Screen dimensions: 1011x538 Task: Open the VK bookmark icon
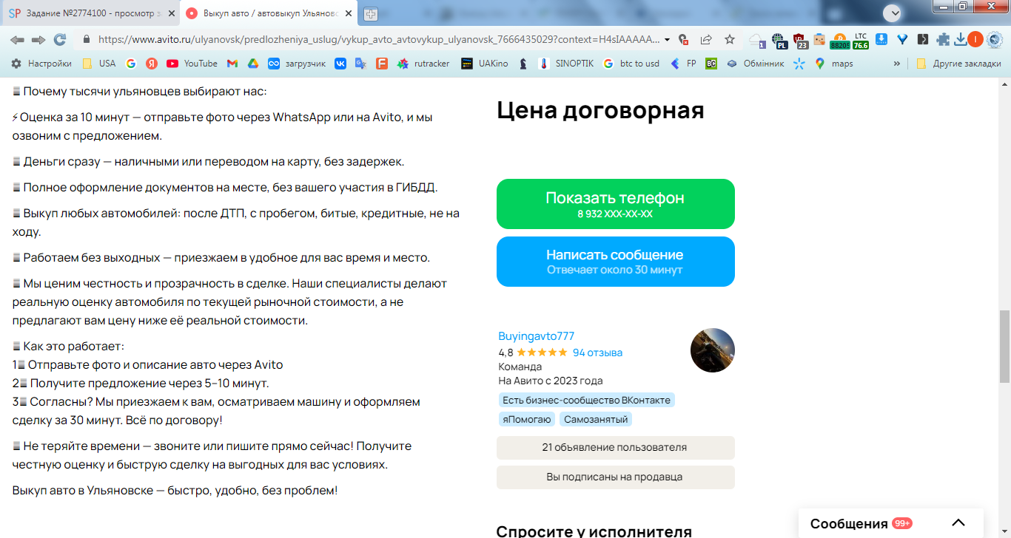pyautogui.click(x=340, y=64)
